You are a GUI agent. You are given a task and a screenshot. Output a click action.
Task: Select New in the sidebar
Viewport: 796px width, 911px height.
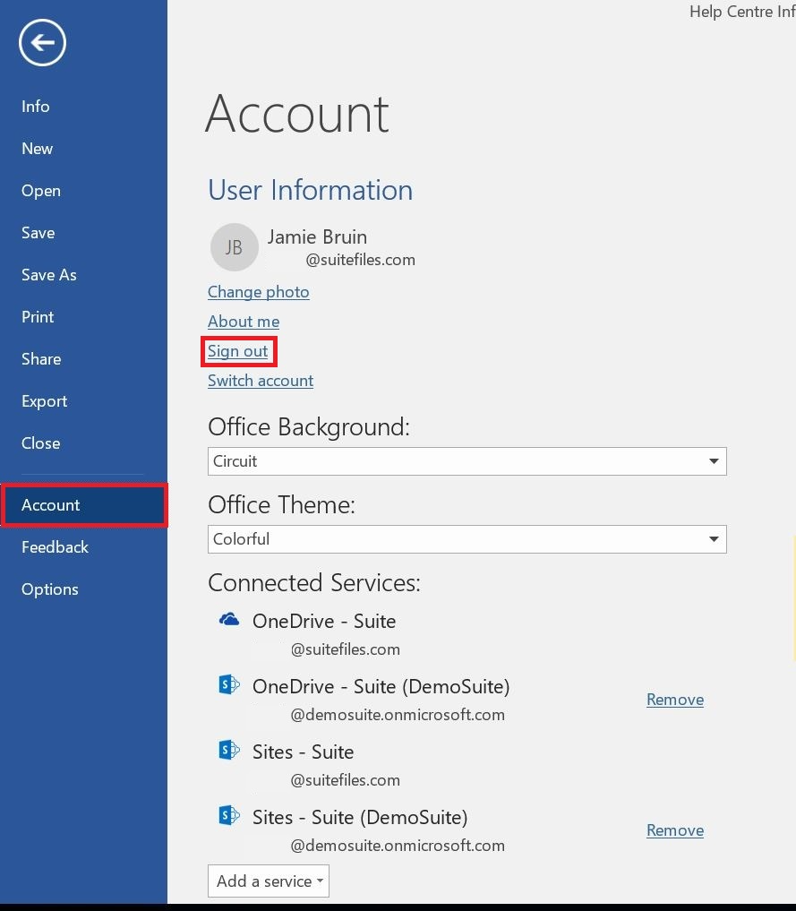(x=37, y=149)
